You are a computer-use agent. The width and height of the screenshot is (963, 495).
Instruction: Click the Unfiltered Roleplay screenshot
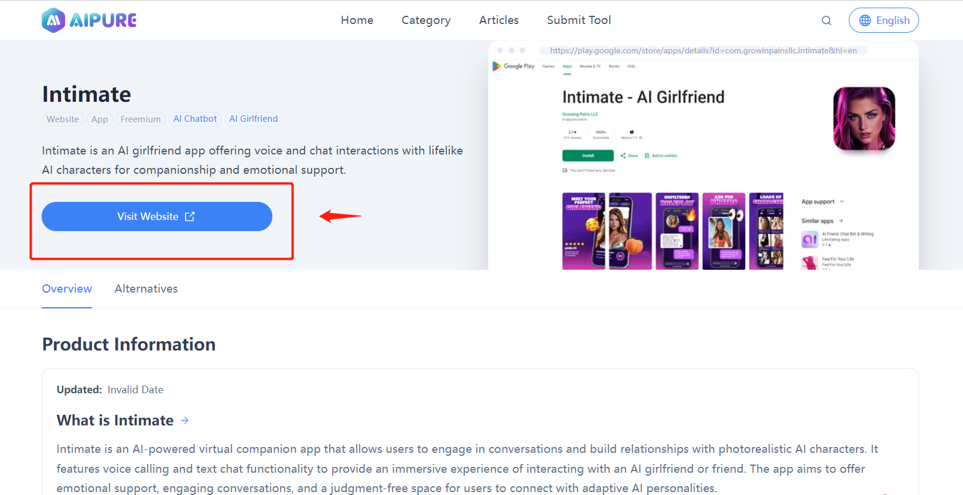(677, 231)
